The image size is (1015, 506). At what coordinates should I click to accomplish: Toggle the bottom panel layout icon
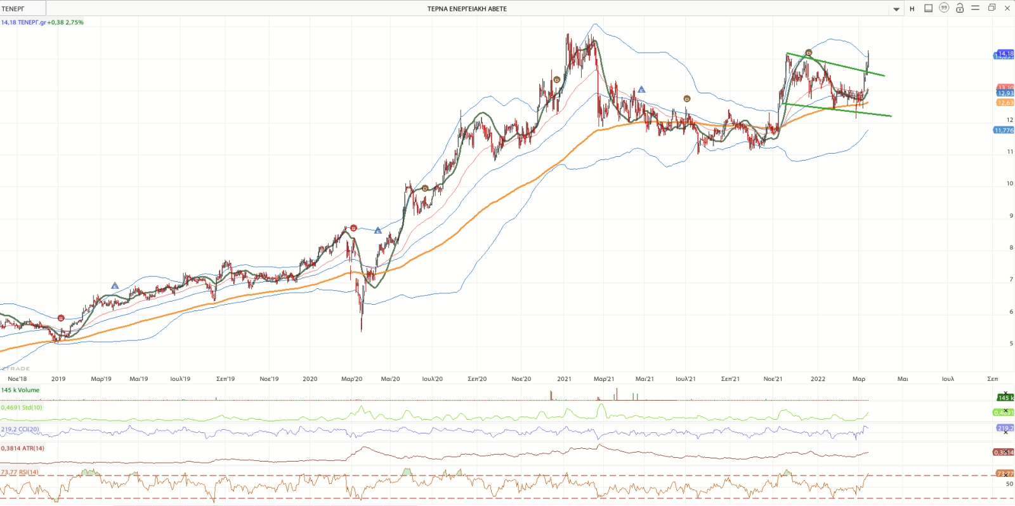pyautogui.click(x=928, y=8)
